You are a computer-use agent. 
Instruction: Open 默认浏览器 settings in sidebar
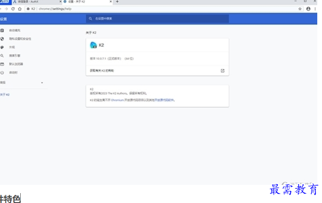(16, 64)
